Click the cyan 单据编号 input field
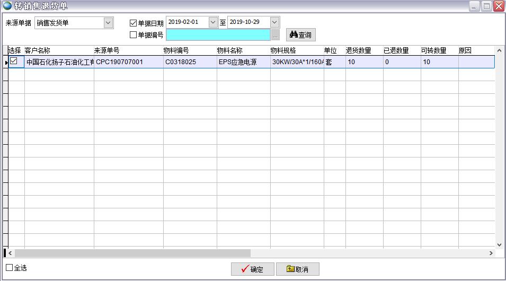 (218, 35)
